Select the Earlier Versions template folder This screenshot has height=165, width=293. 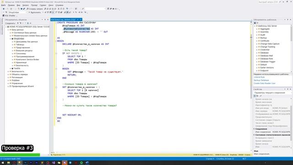coord(267,67)
